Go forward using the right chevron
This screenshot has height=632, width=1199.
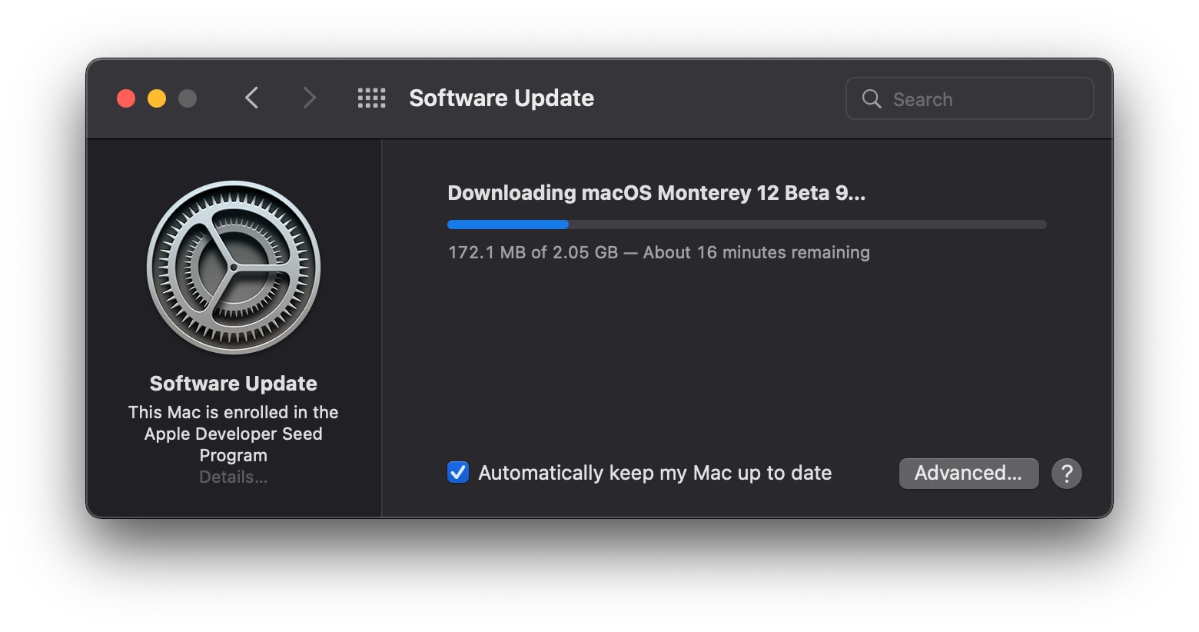coord(309,98)
